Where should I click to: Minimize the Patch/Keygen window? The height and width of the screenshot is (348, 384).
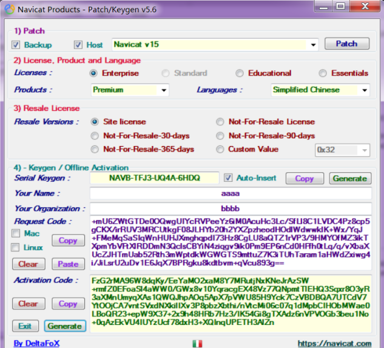(324, 6)
